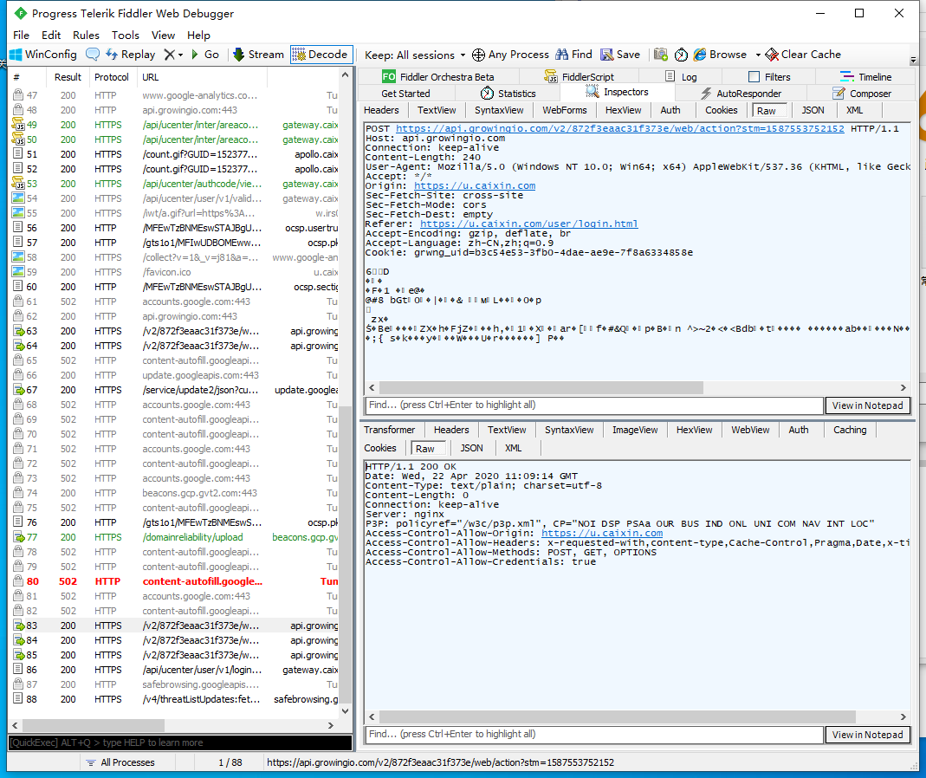Toggle the Decode button
926x778 pixels.
[321, 55]
